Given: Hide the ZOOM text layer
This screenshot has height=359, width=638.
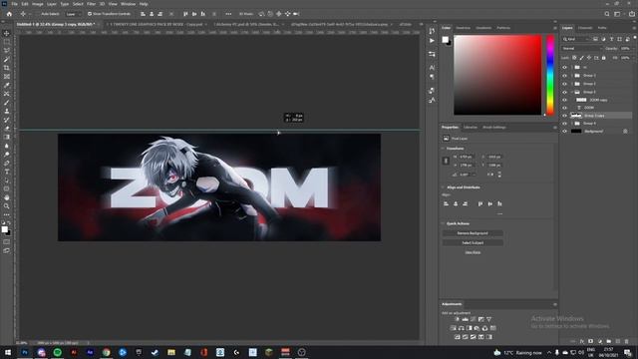Looking at the screenshot, I should pyautogui.click(x=564, y=108).
